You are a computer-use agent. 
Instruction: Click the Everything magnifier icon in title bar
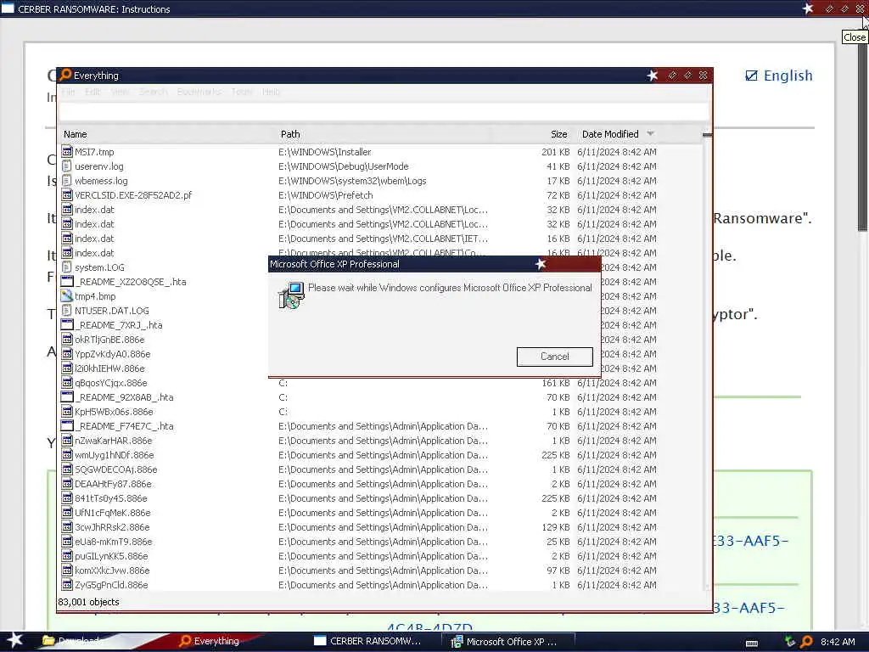(x=65, y=75)
